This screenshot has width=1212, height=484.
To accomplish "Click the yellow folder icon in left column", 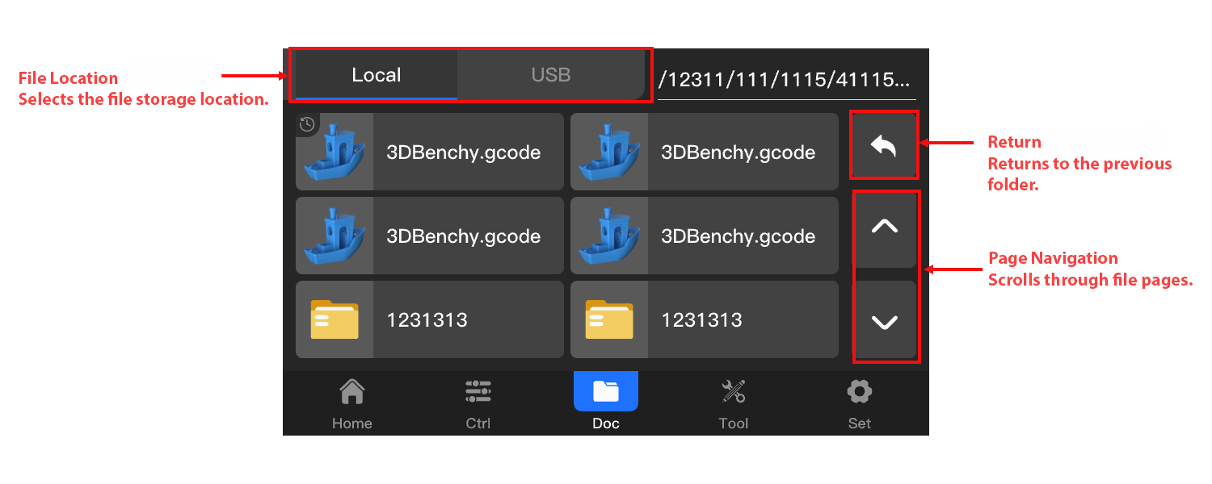I will point(335,319).
